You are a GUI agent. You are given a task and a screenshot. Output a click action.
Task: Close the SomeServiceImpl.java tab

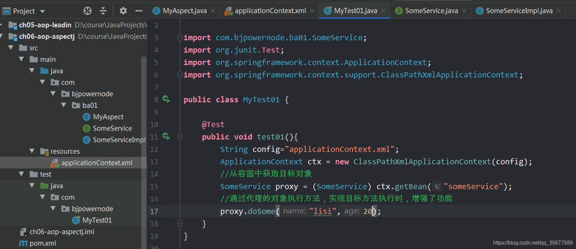coord(559,11)
